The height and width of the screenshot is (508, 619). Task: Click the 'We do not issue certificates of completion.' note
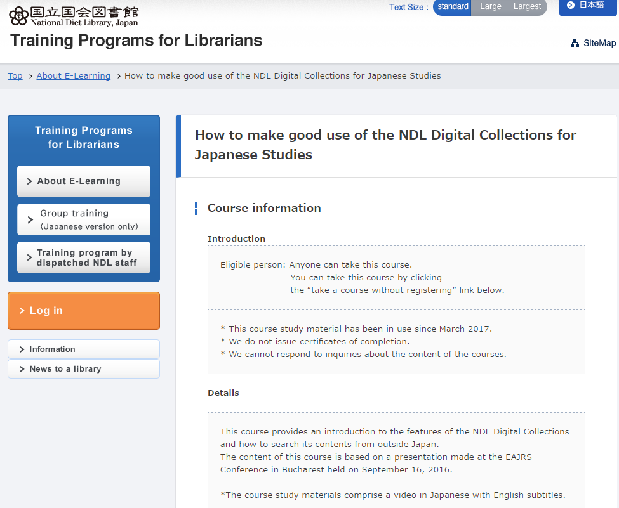(x=315, y=342)
